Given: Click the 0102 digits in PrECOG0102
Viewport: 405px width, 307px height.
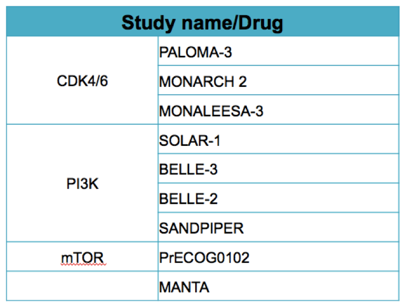Looking at the screenshot, I should point(234,259).
